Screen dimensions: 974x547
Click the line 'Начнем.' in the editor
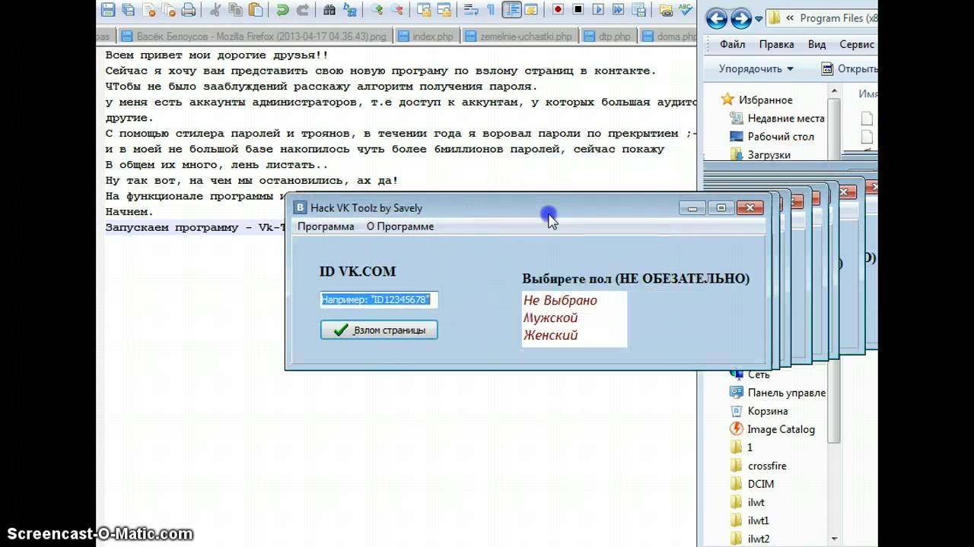point(129,212)
